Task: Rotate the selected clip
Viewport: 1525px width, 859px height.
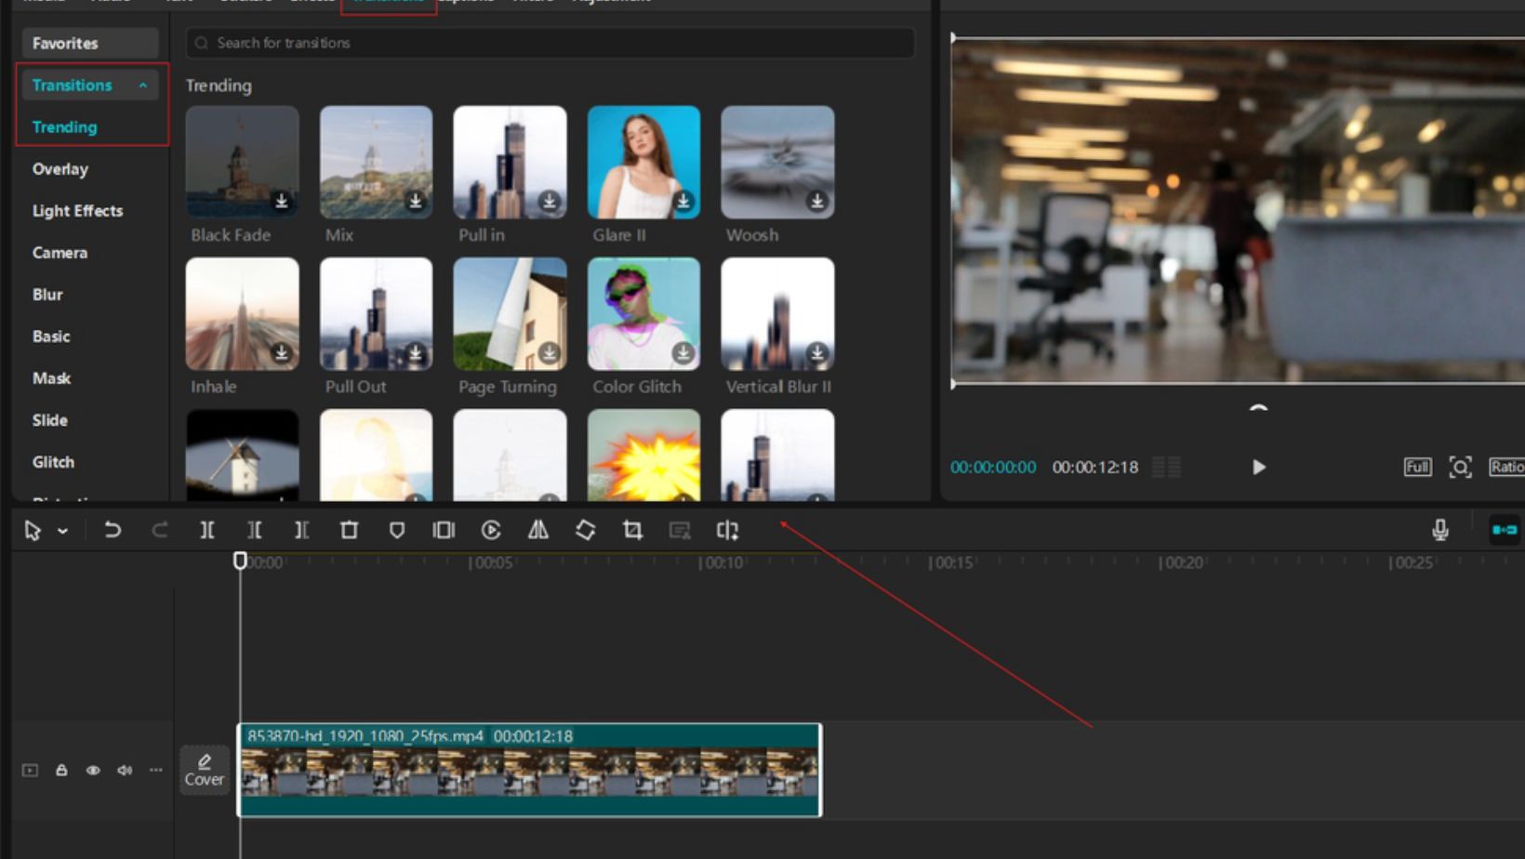Action: point(585,530)
